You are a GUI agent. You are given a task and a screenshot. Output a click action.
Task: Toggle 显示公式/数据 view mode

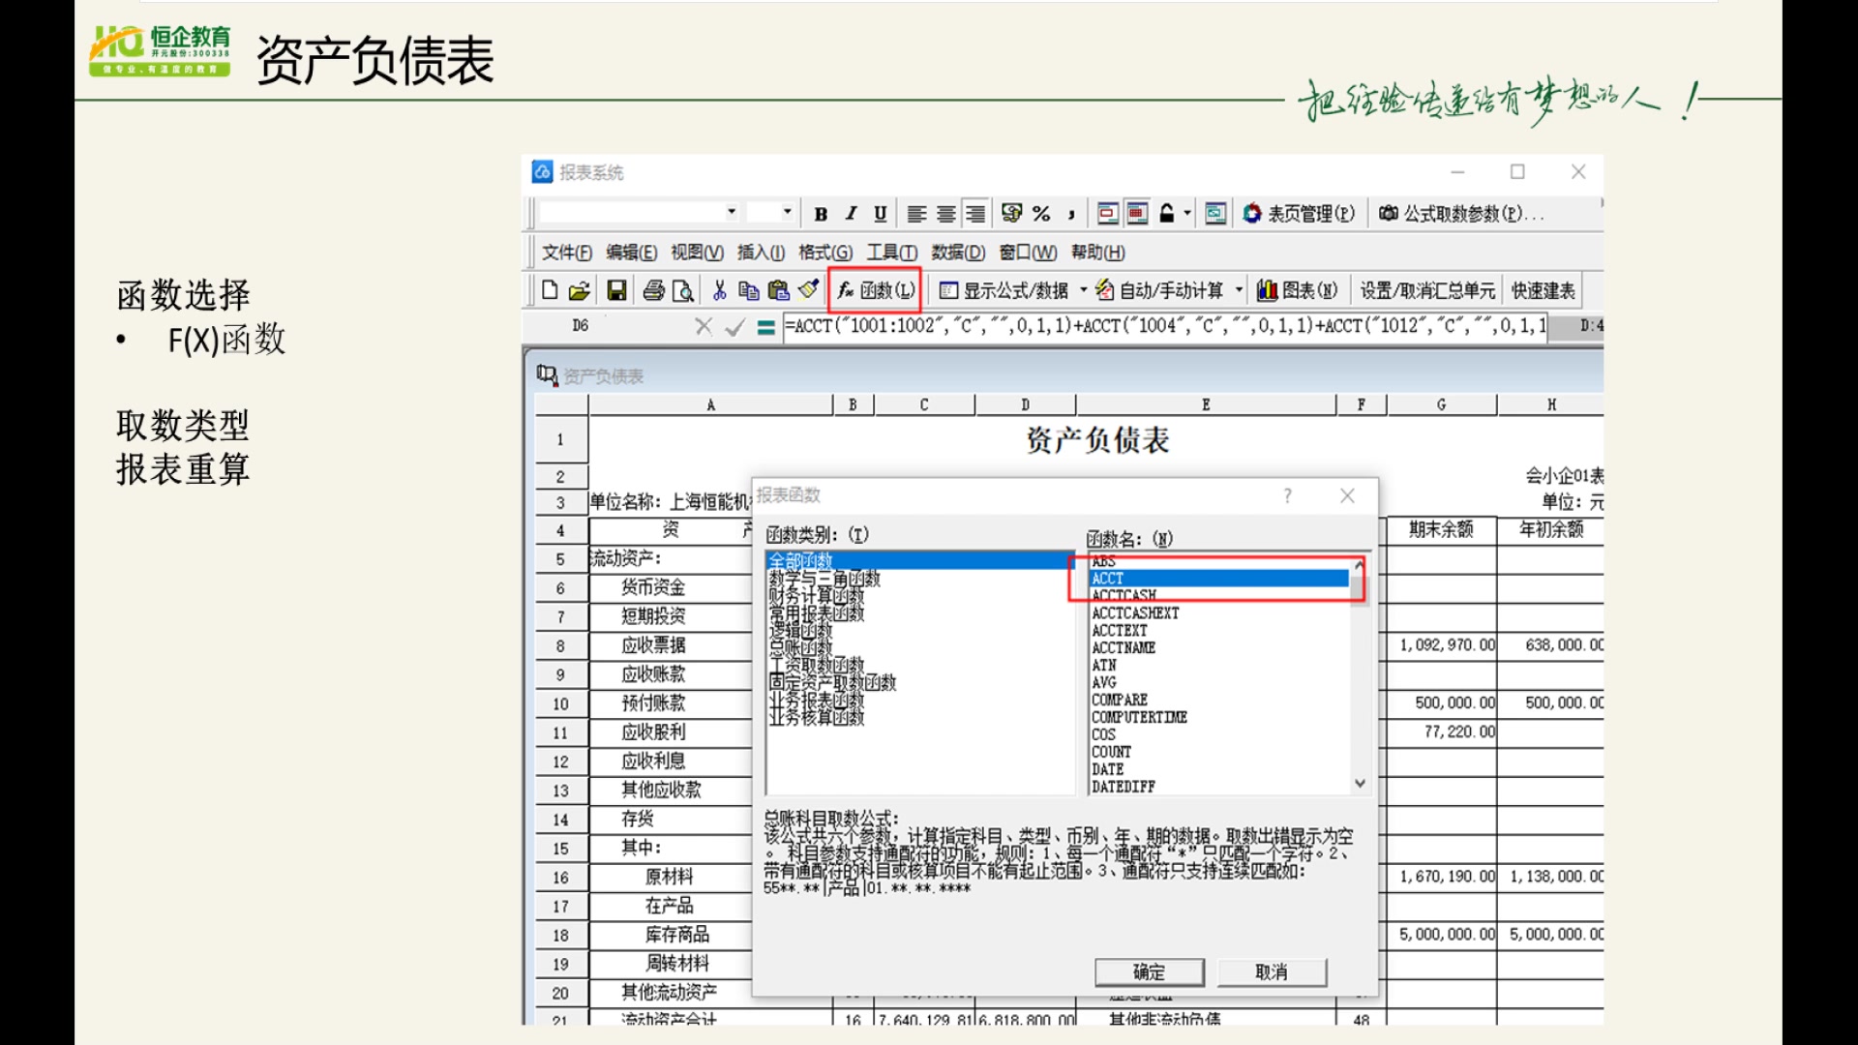coord(1008,289)
